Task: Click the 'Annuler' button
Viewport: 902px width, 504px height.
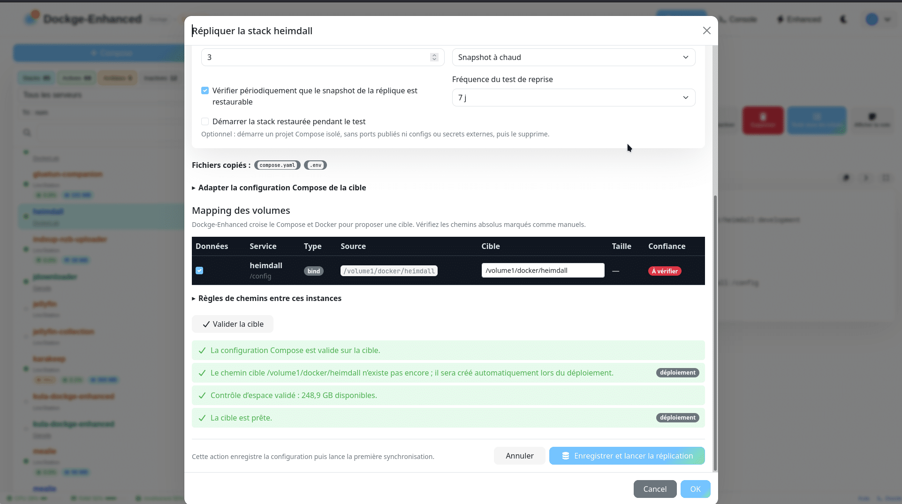Action: (x=520, y=456)
